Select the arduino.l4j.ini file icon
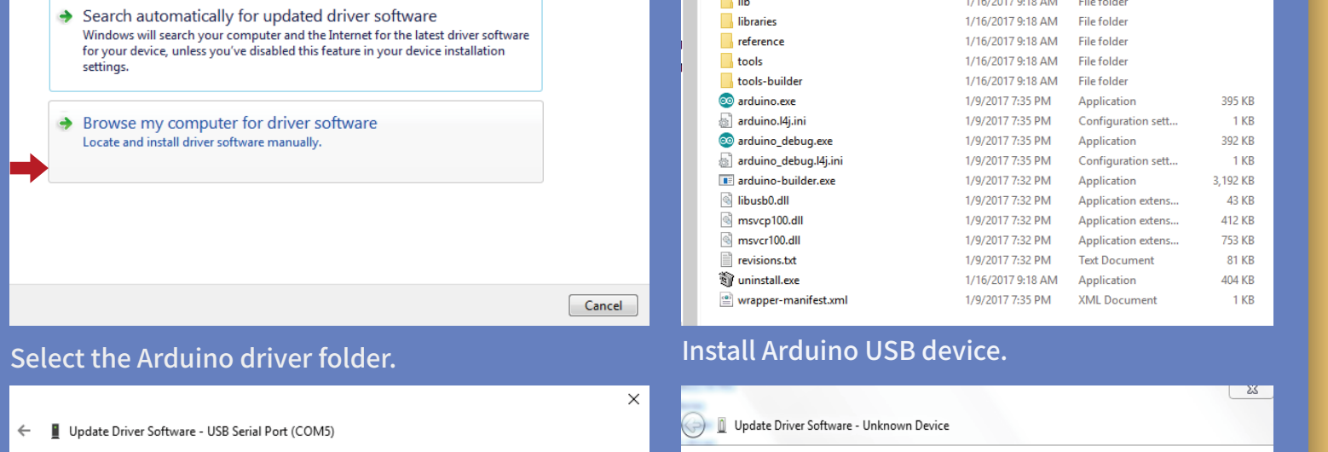The width and height of the screenshot is (1328, 452). [x=726, y=120]
